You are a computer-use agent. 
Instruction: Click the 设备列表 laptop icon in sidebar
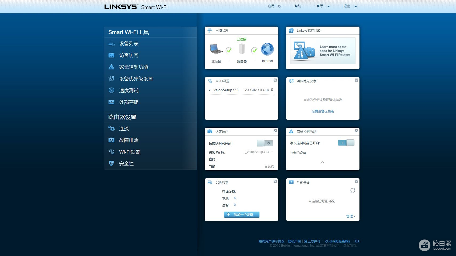[x=111, y=44]
